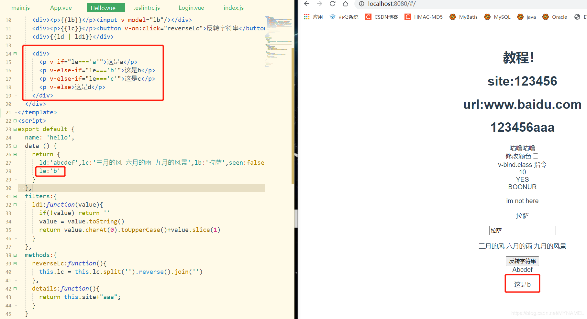This screenshot has width=587, height=319.
Task: Click the le:'b' code on line 28
Action: coord(50,171)
